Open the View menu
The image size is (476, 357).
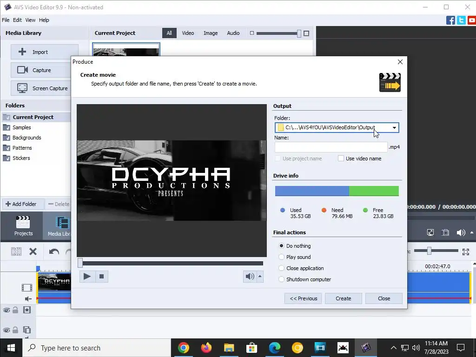[30, 20]
